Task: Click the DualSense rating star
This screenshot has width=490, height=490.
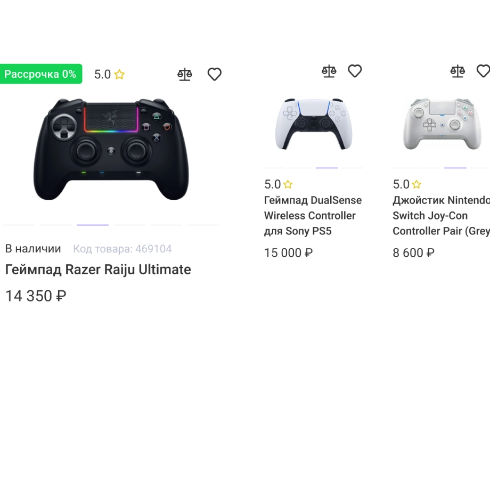Action: (x=288, y=184)
